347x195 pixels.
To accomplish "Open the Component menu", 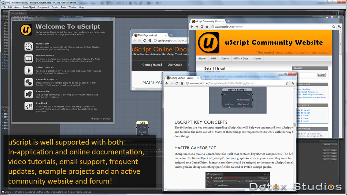I will (43, 7).
